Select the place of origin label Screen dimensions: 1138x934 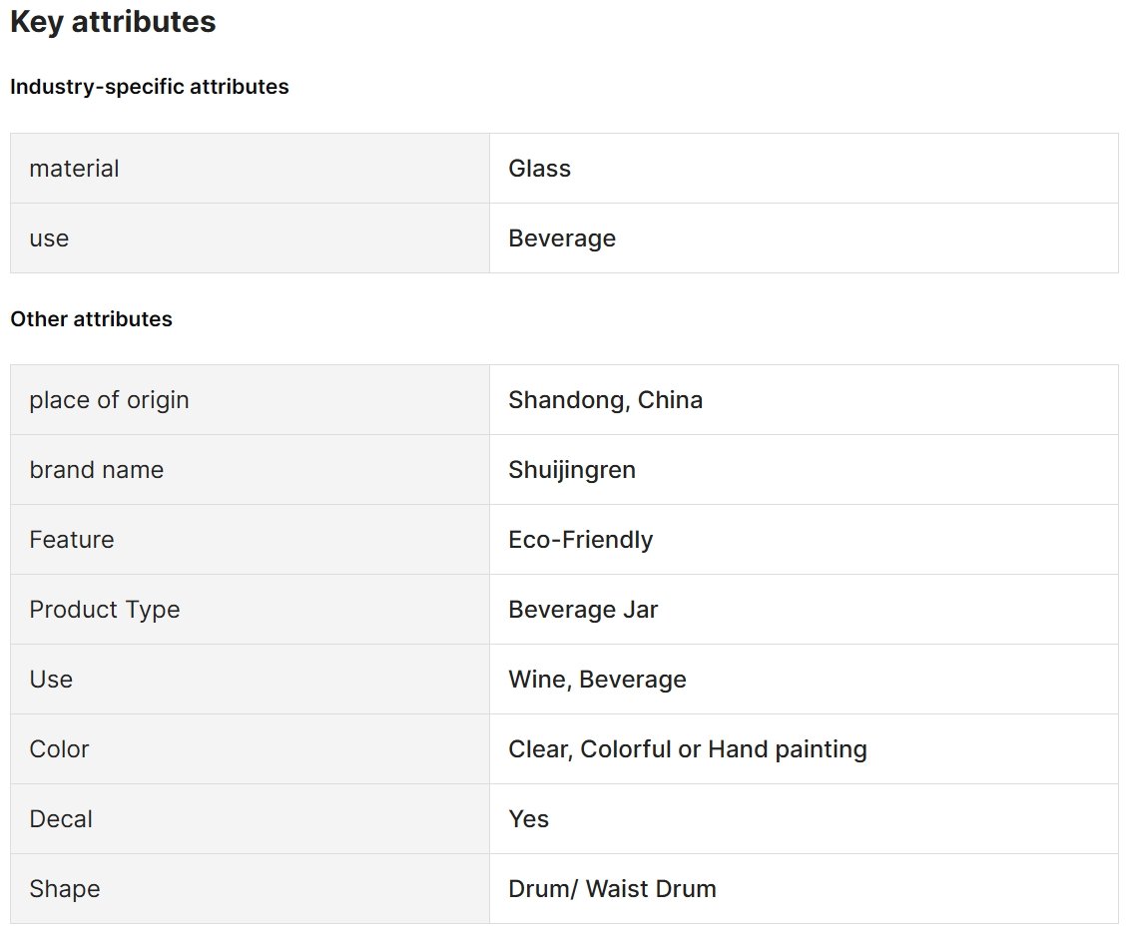pyautogui.click(x=109, y=400)
